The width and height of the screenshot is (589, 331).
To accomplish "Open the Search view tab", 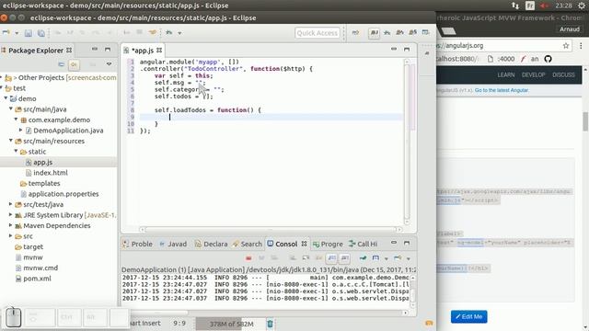I will coord(248,244).
